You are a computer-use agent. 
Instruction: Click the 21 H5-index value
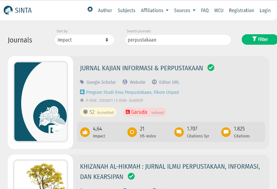point(142,129)
